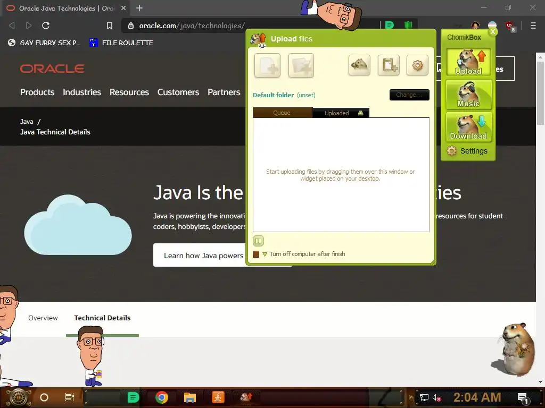Viewport: 545px width, 408px height.
Task: Click the page vertical scrollbar thumb
Action: [x=540, y=93]
